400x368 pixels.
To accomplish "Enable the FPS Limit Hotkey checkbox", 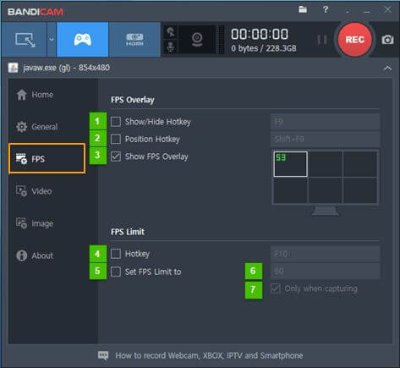I will pyautogui.click(x=116, y=254).
